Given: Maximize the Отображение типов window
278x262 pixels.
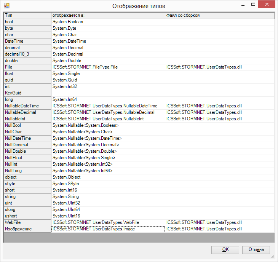Looking at the screenshot, I should 253,5.
